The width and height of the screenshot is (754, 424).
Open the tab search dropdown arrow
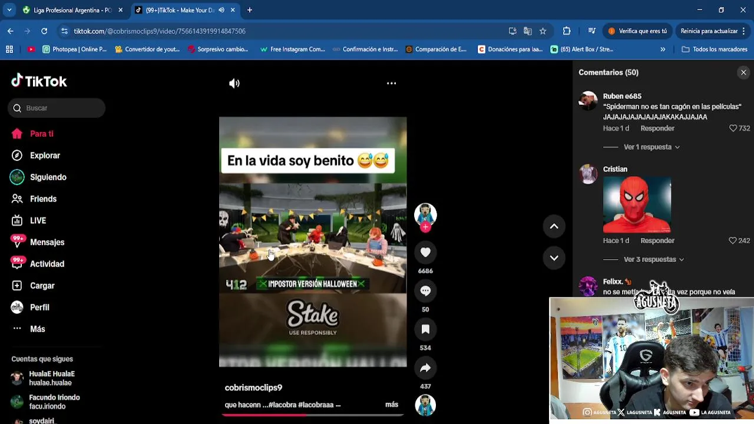pyautogui.click(x=9, y=10)
